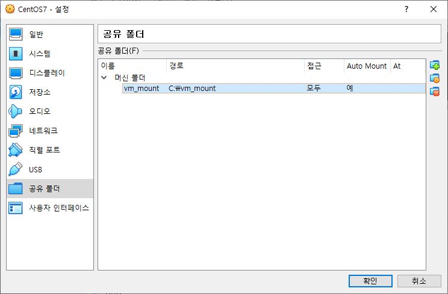Screen dimensions: 448x294
Task: Open the 오디오 settings category
Action: pyautogui.click(x=50, y=111)
